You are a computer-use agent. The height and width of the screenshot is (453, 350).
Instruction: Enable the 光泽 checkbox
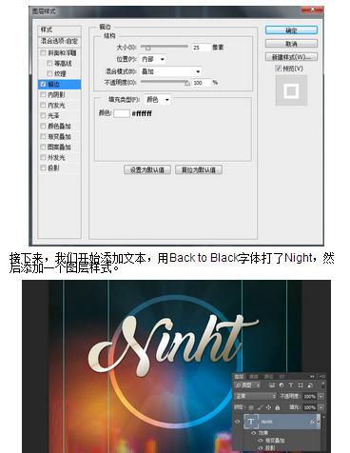pyautogui.click(x=43, y=115)
